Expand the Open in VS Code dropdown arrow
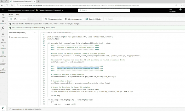The image size is (185, 111). tap(102, 19)
